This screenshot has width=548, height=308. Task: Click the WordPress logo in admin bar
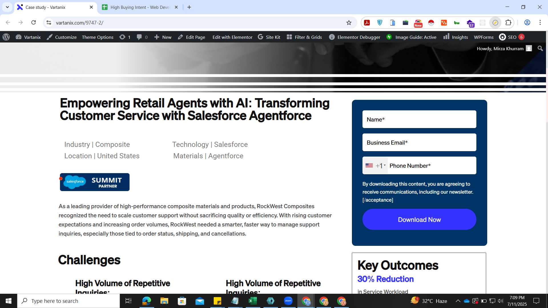pyautogui.click(x=6, y=37)
